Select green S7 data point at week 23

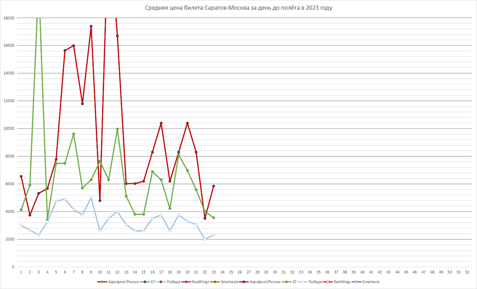213,217
